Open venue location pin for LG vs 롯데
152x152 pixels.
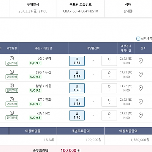pyautogui.click(x=141, y=61)
